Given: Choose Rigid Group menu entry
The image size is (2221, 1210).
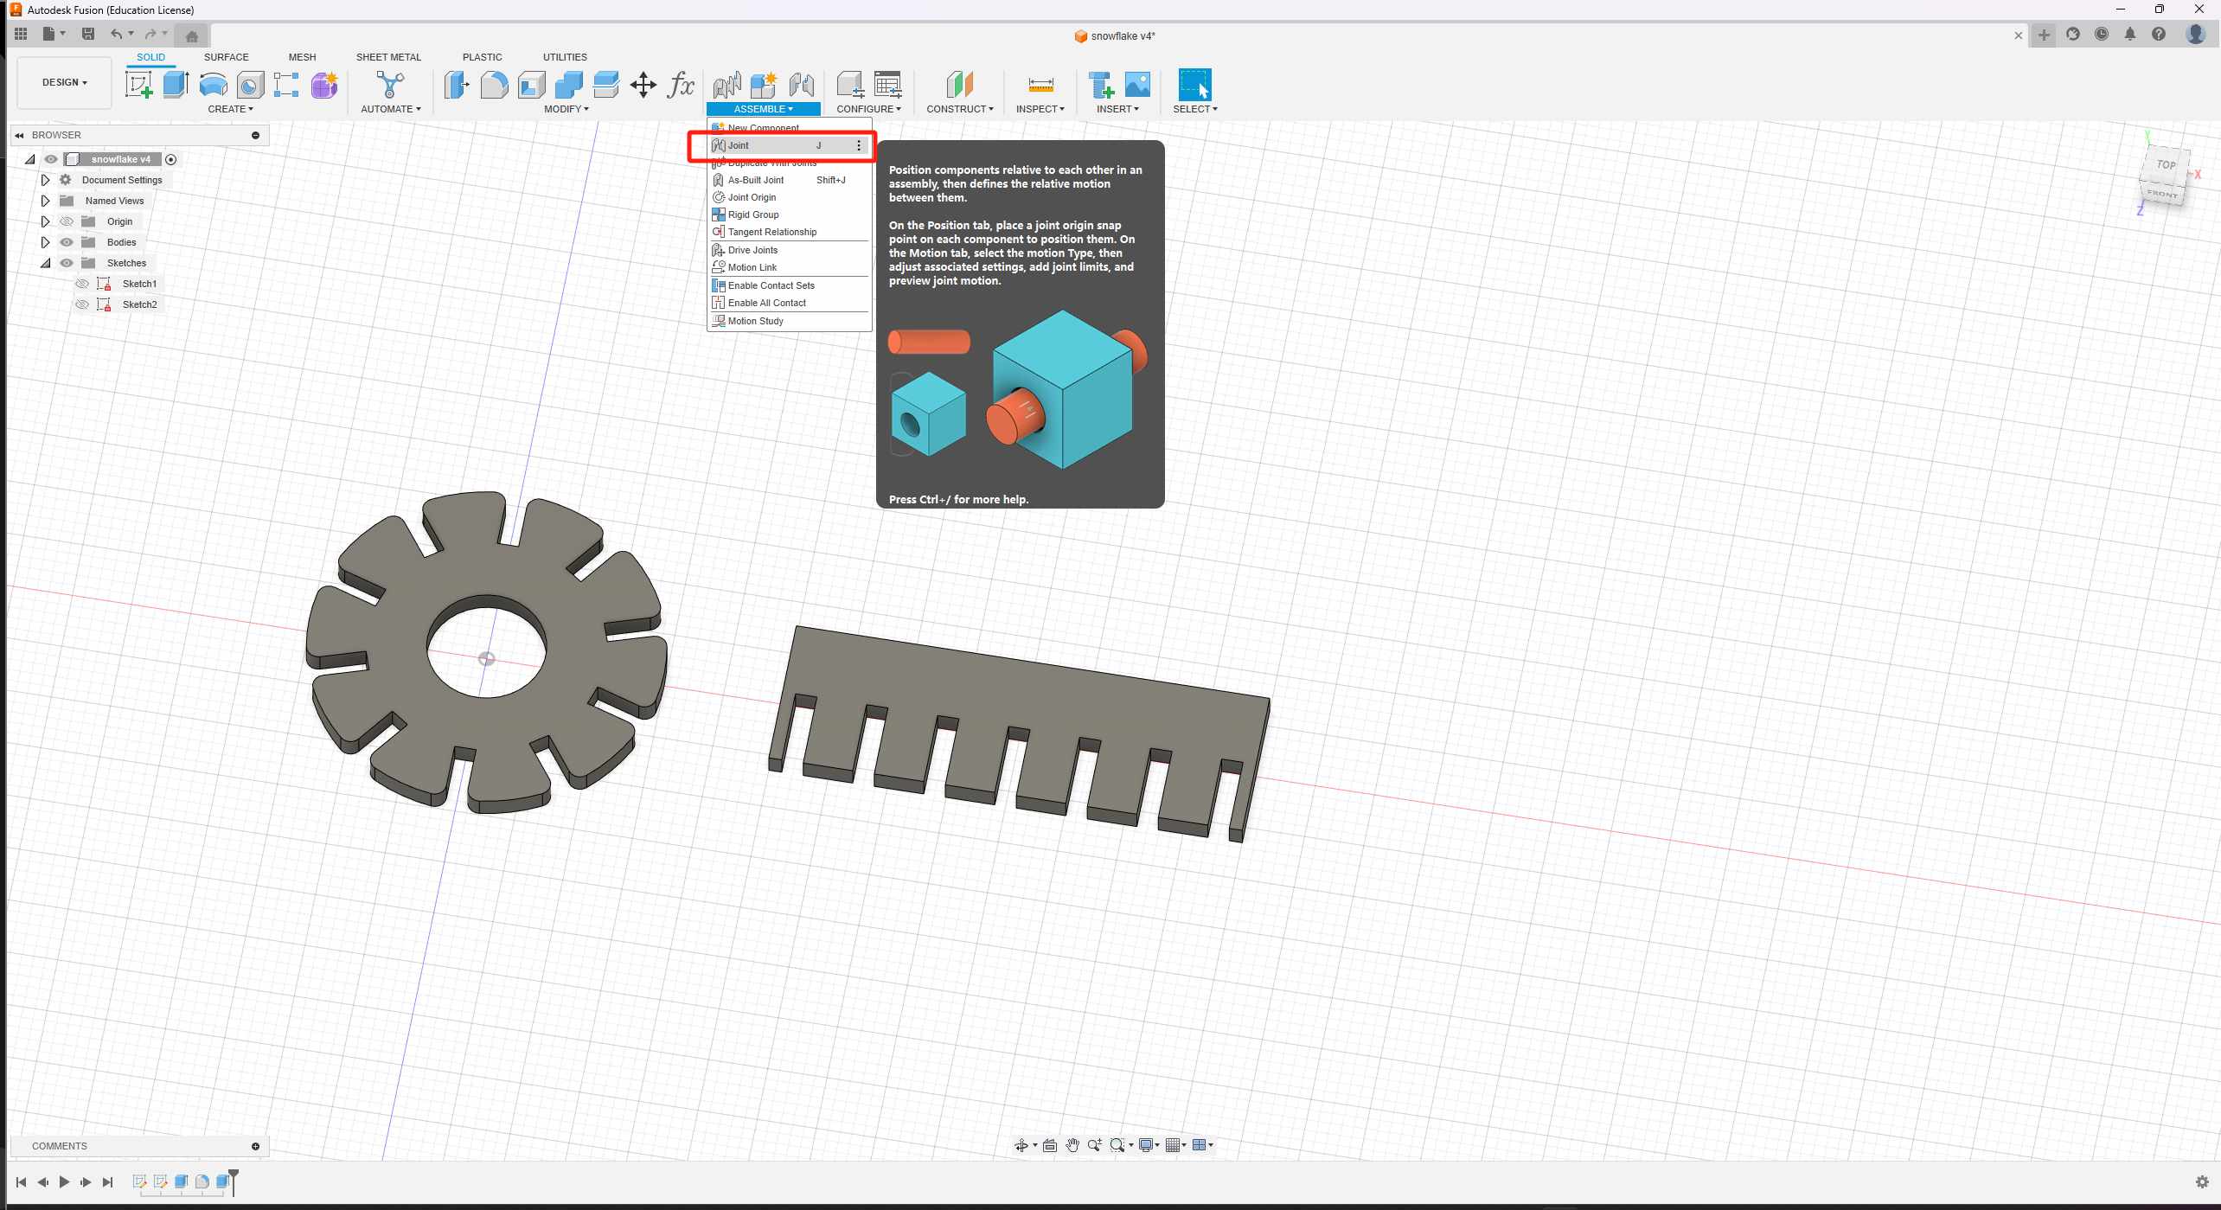Looking at the screenshot, I should pyautogui.click(x=789, y=214).
